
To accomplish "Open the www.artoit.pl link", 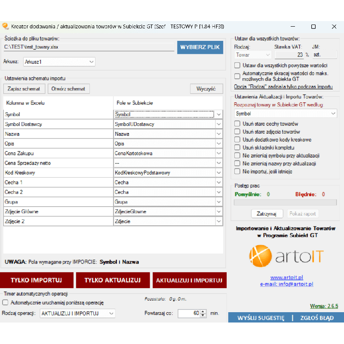I will [287, 277].
